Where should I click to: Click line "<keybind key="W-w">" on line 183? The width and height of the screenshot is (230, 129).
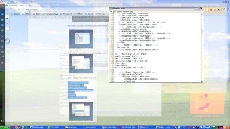126,56
